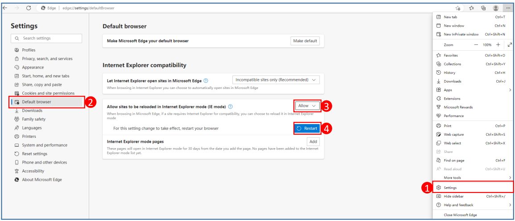The image size is (515, 221).
Task: Open Extensions from the menu
Action: point(472,99)
